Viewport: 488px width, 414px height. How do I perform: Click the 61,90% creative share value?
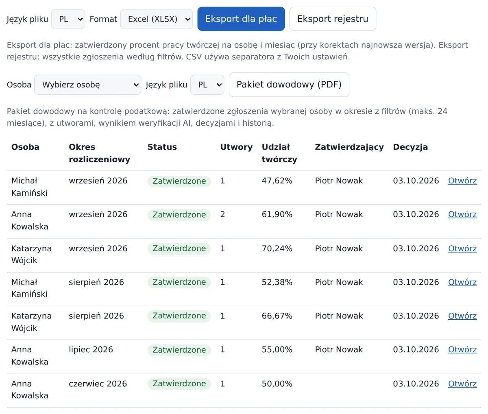click(x=277, y=214)
